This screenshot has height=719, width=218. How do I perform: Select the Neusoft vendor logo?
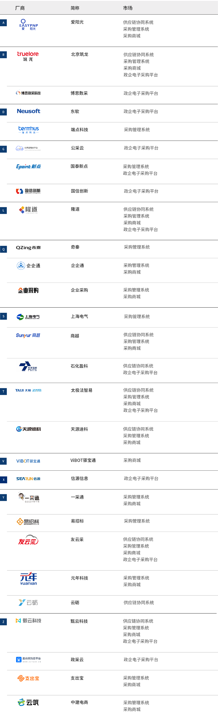click(28, 111)
